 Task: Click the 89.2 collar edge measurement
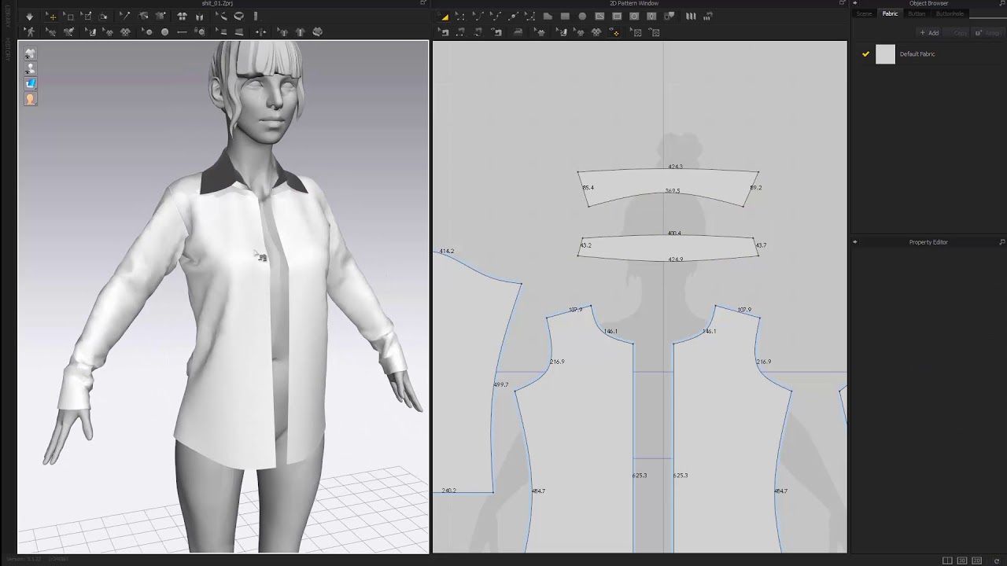(755, 188)
